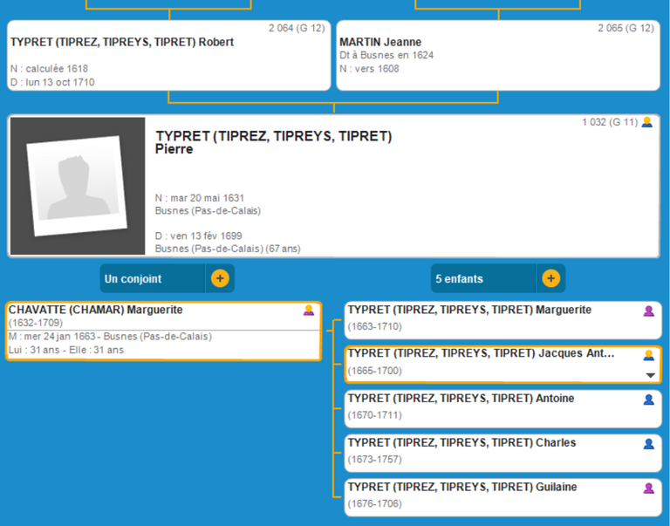This screenshot has height=526, width=670.
Task: Click orange person icon of Jacques Ant...
Action: click(x=648, y=355)
